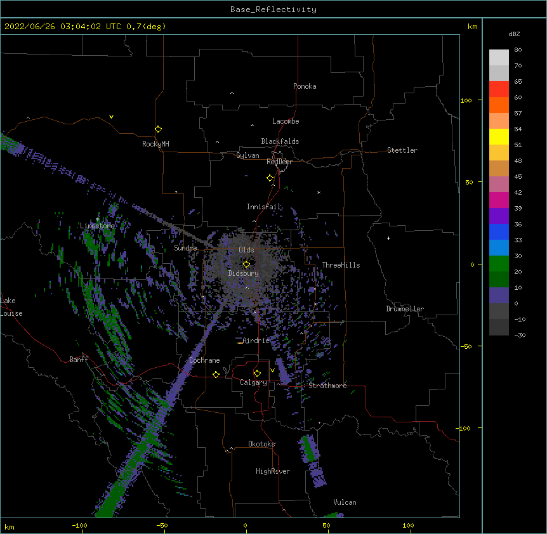Click the Lacombe city label
Screen dimensions: 547x534
(x=286, y=121)
